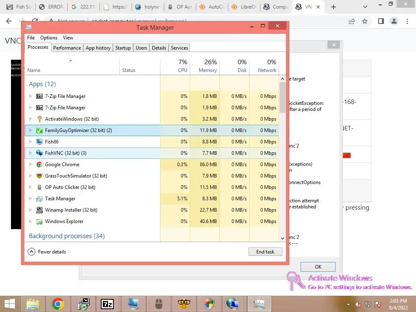Click the Action Center flag tray icon
The width and height of the screenshot is (416, 312).
378,304
